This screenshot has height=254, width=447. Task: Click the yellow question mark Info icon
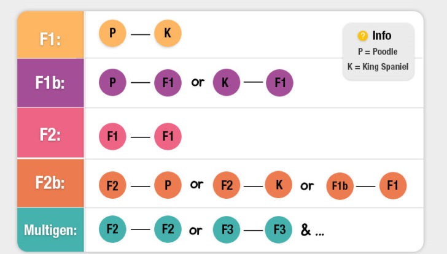(362, 36)
